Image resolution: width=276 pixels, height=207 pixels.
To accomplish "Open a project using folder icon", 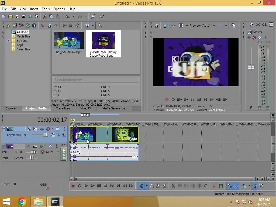I will pos(11,16).
